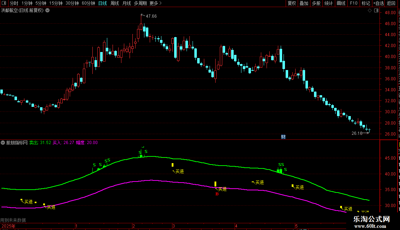Add stock via +自选 button

pos(378,3)
